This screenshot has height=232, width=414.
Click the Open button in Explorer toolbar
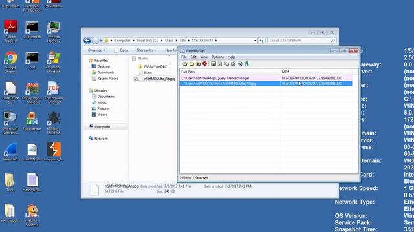(x=122, y=50)
